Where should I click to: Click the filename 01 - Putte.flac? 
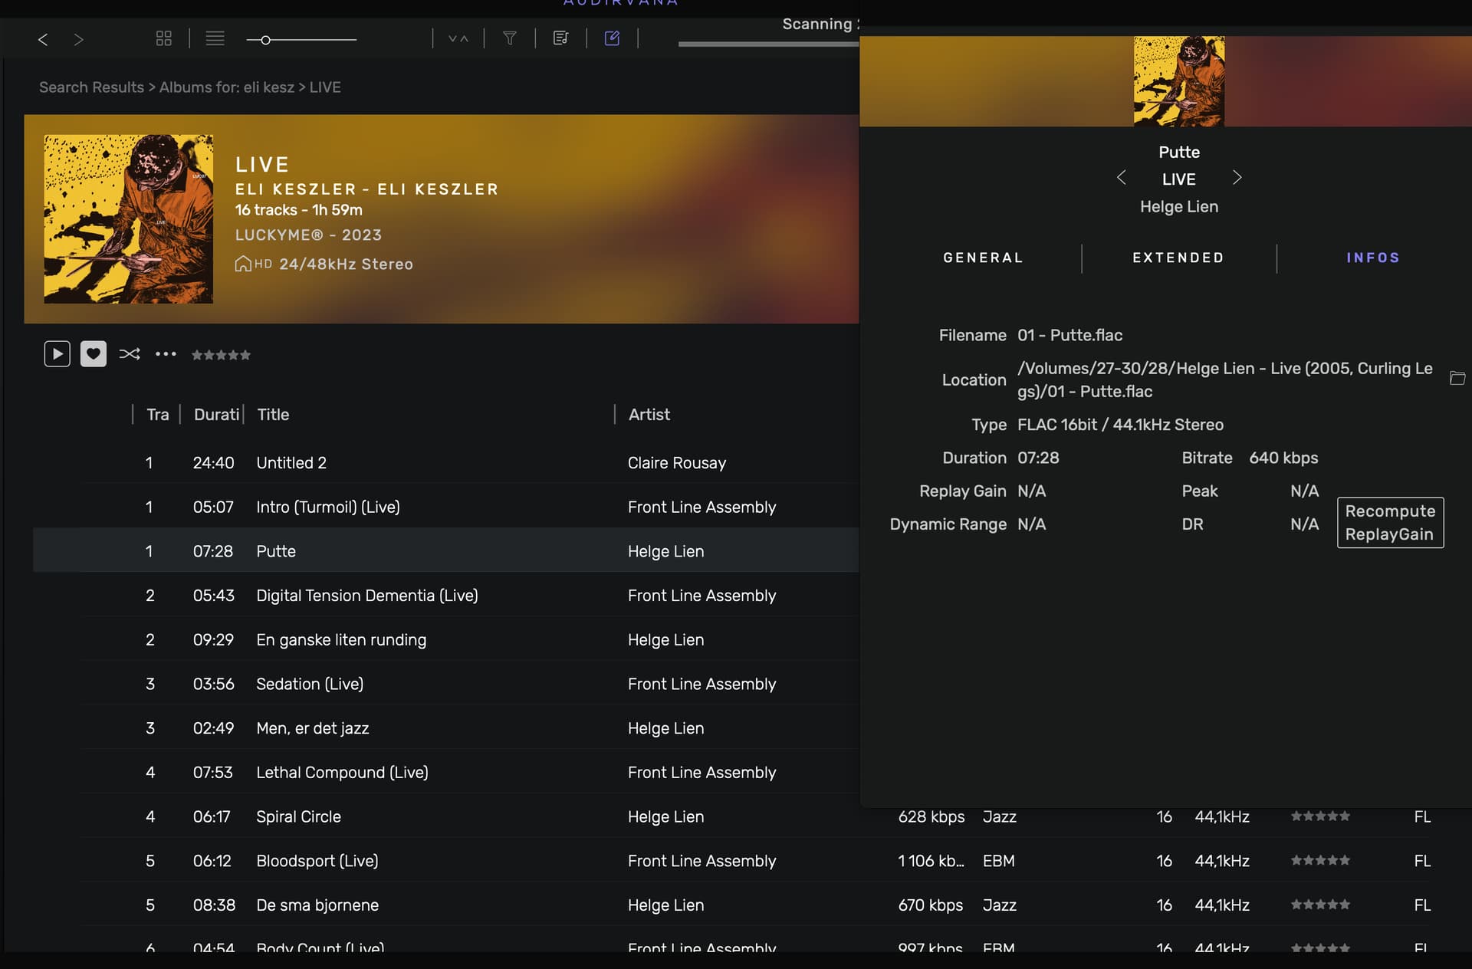(x=1069, y=336)
